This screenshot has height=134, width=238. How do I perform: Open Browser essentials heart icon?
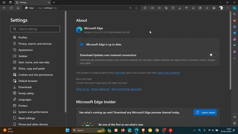click(186, 8)
